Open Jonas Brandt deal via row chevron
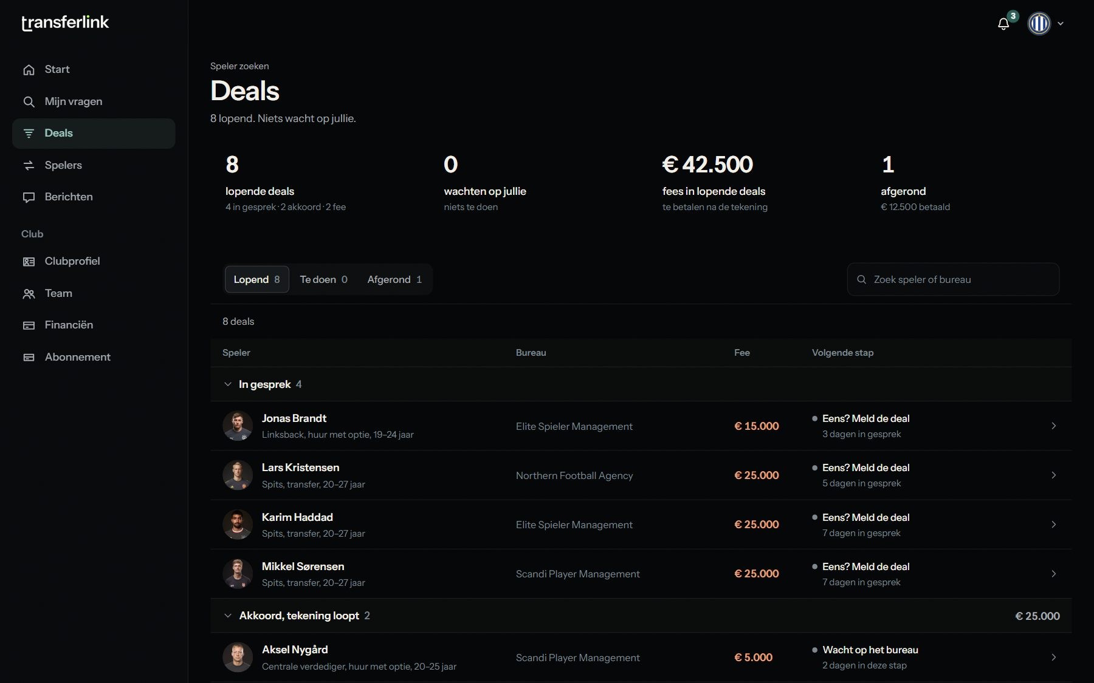 pyautogui.click(x=1054, y=426)
